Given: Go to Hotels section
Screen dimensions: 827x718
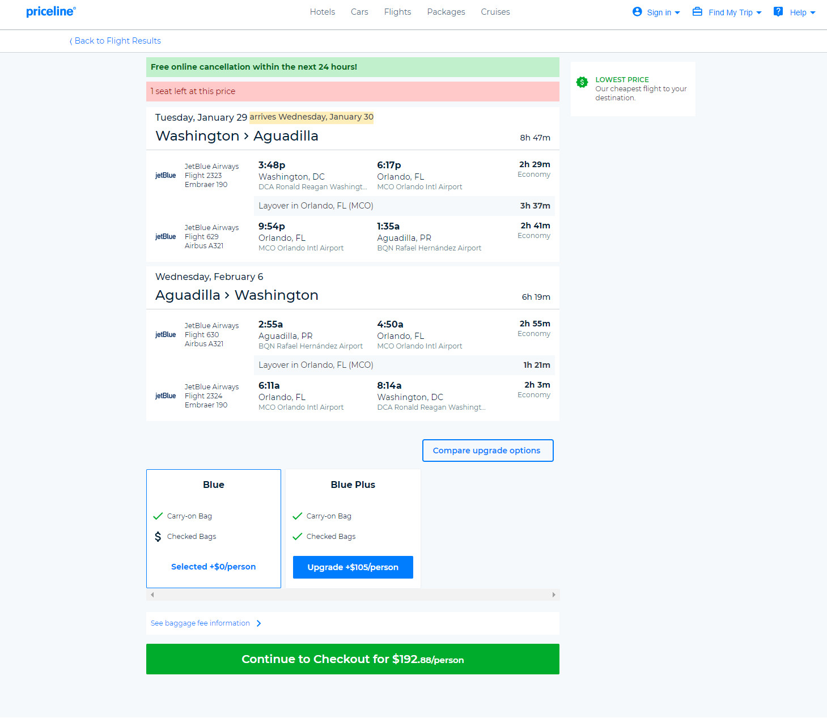Looking at the screenshot, I should 323,12.
